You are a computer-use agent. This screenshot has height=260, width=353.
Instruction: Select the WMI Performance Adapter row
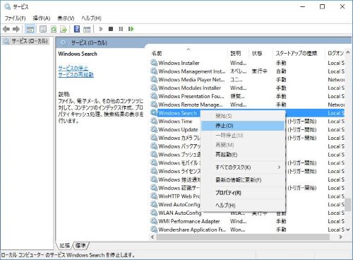tap(247, 221)
